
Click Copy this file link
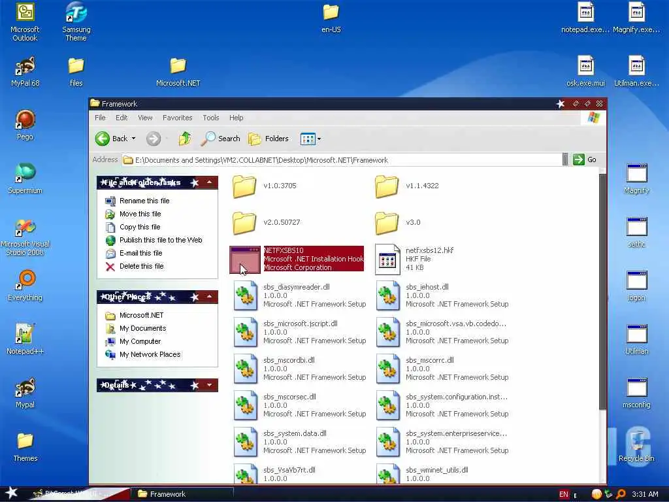(x=140, y=227)
